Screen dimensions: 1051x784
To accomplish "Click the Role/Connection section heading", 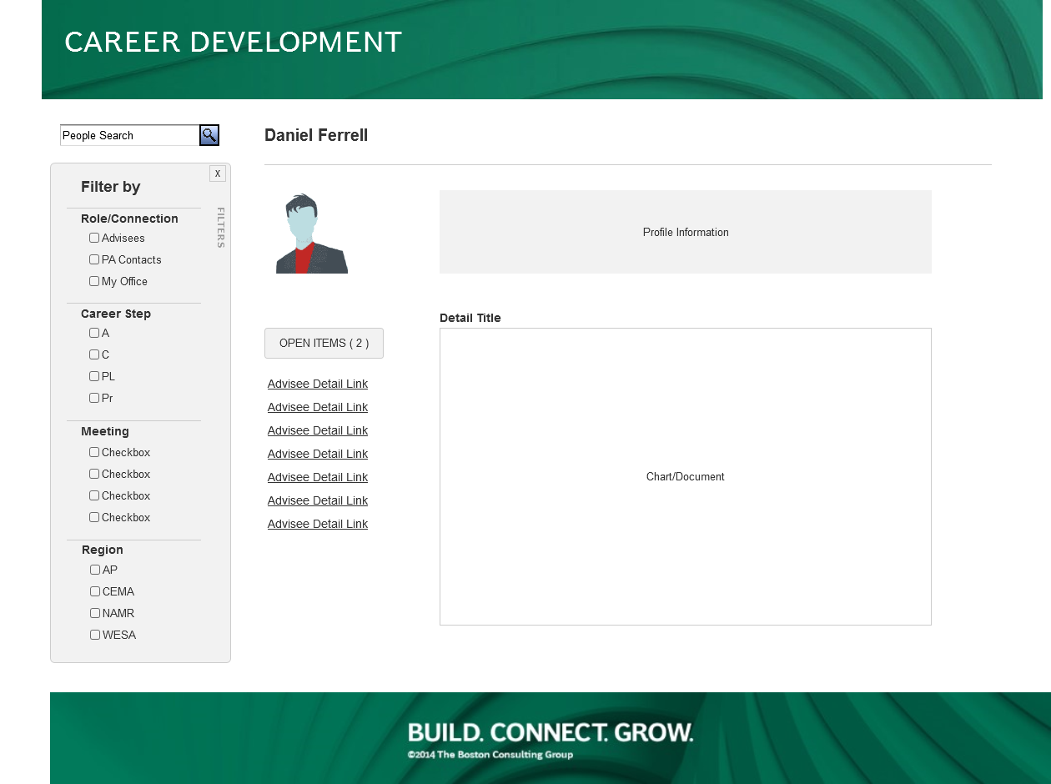I will tap(129, 219).
